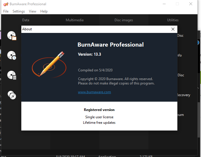Click the Registered version label
Image resolution: width=201 pixels, height=157 pixels.
99,110
